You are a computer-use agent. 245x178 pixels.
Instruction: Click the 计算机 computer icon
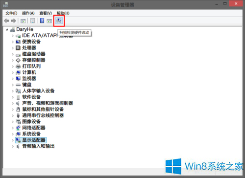point(18,72)
